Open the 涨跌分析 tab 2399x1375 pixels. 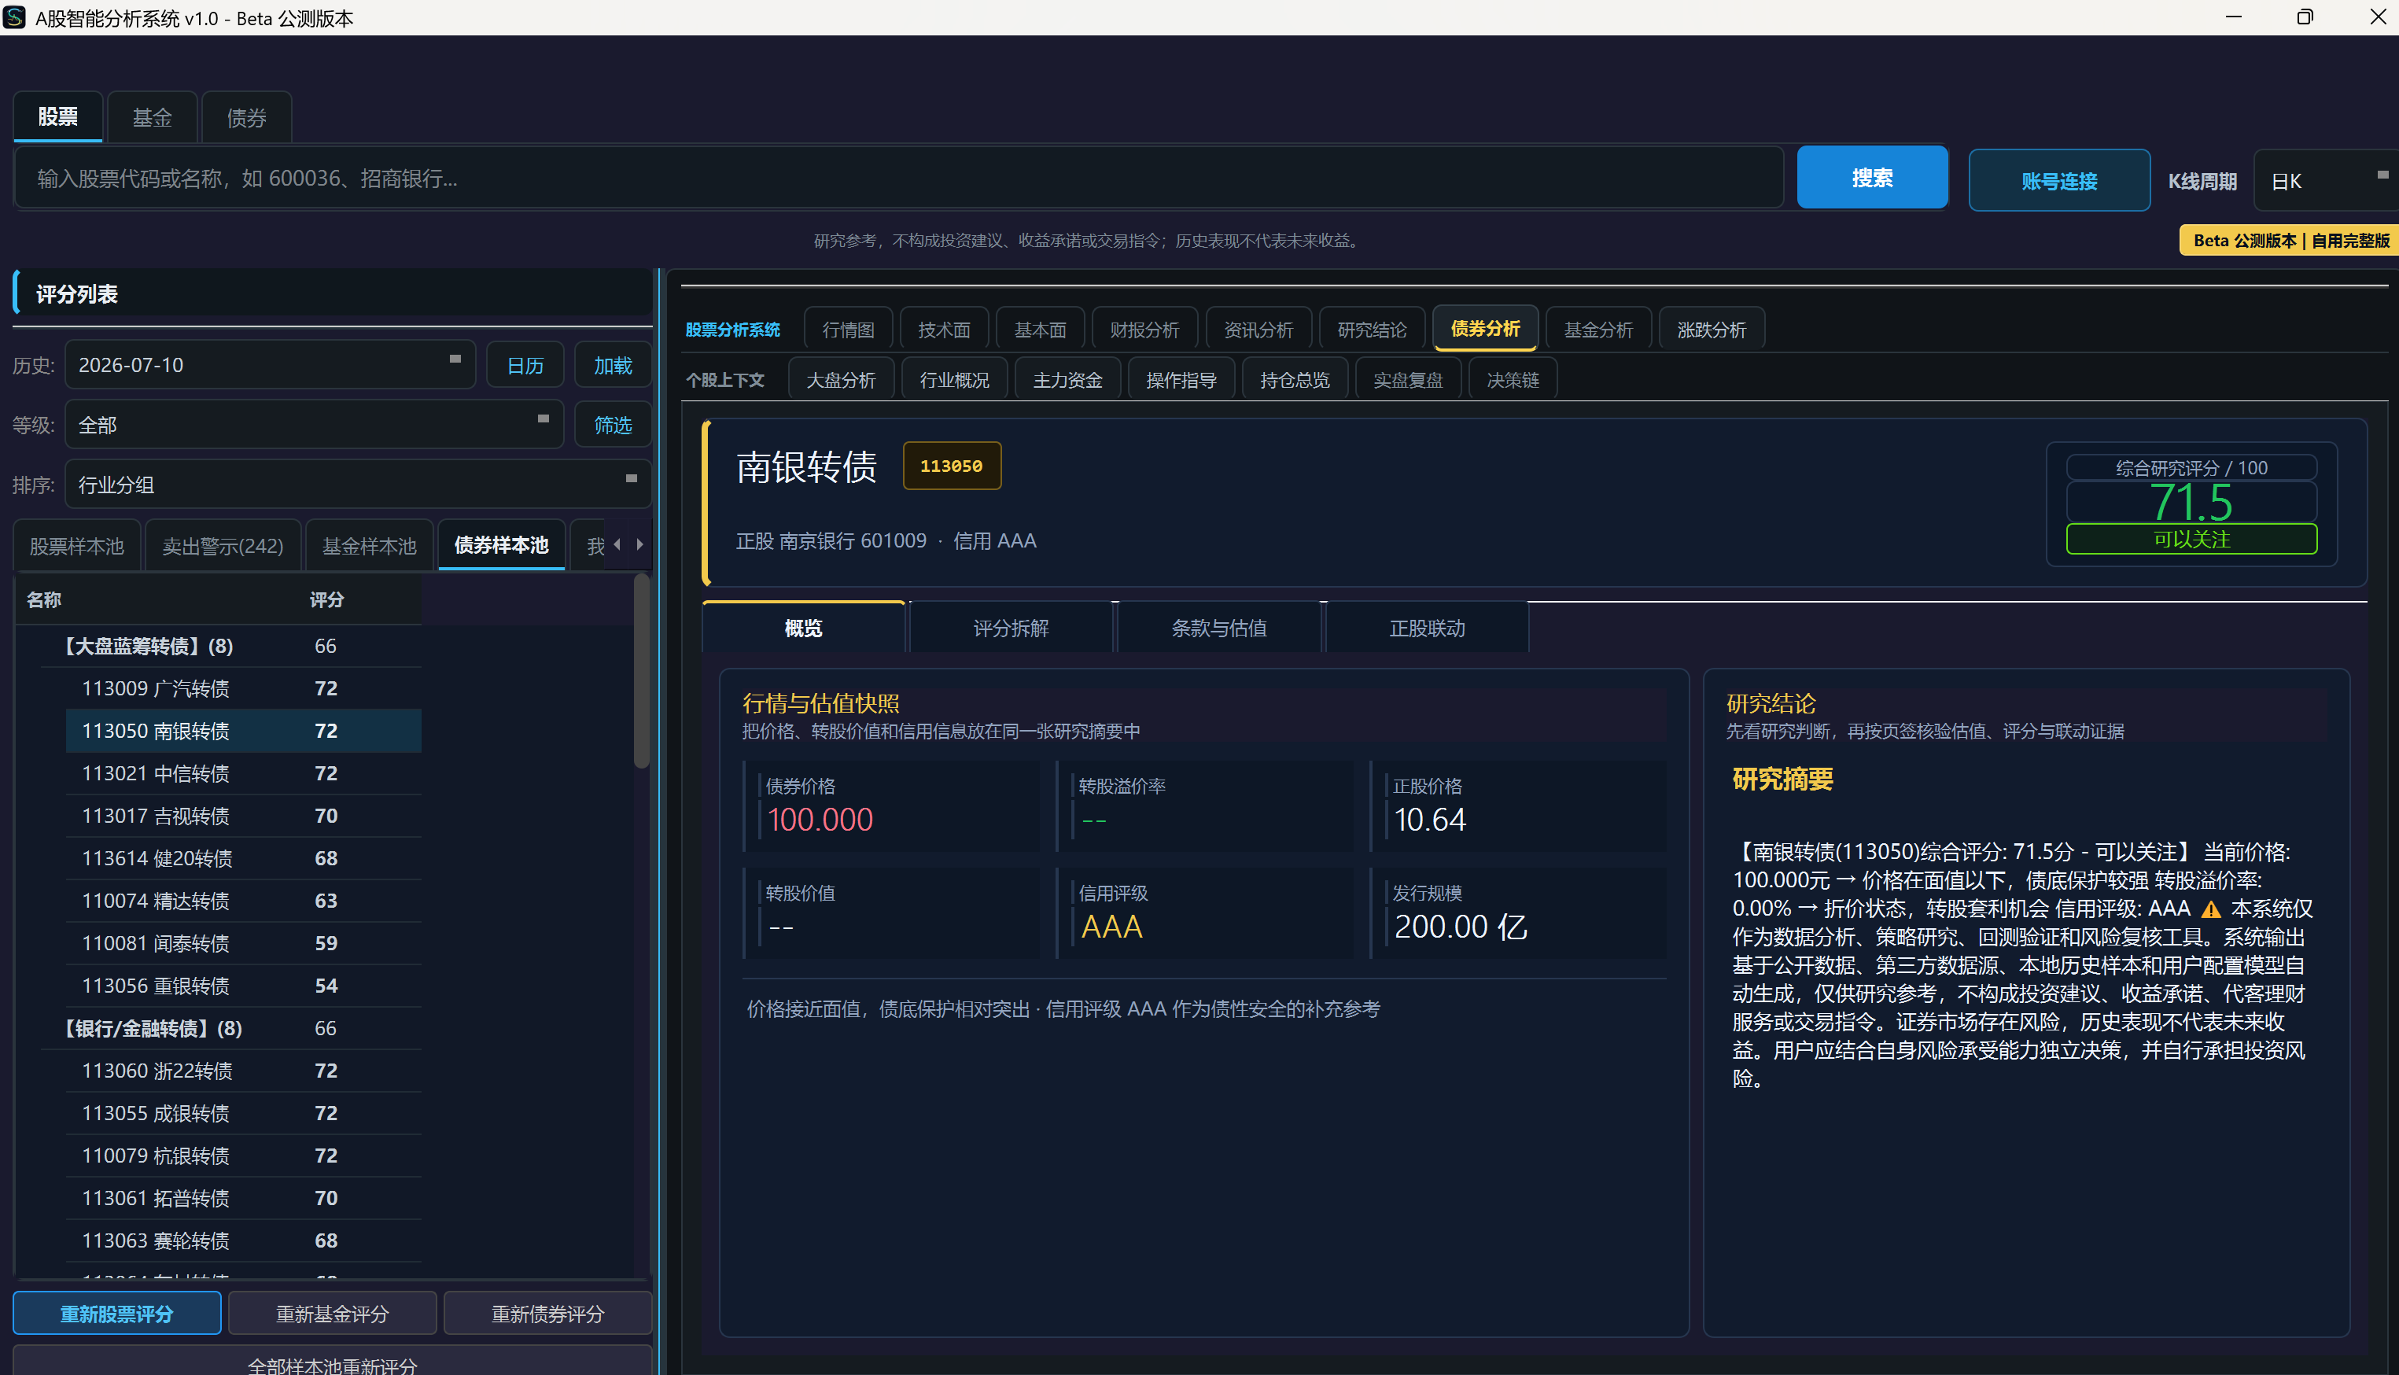1712,330
